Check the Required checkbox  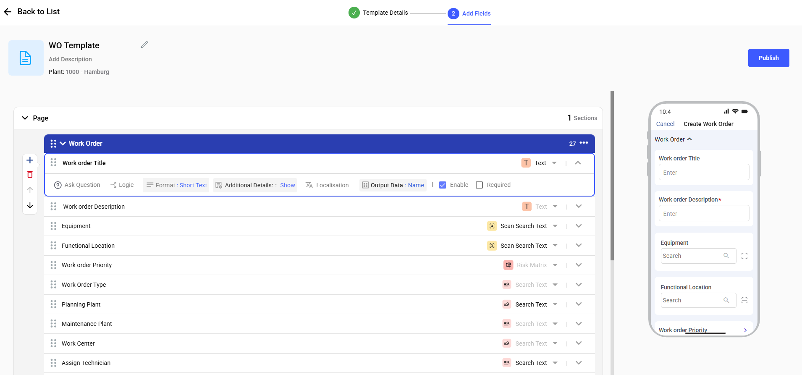[x=479, y=185]
